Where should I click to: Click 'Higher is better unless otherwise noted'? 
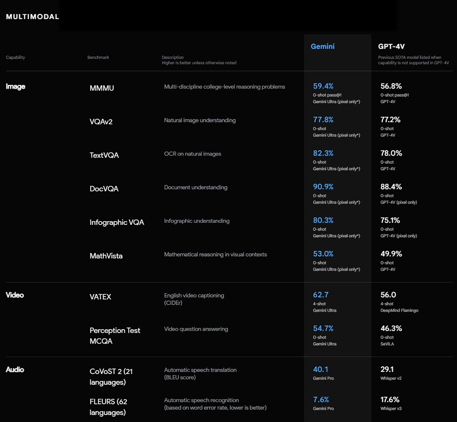point(199,63)
